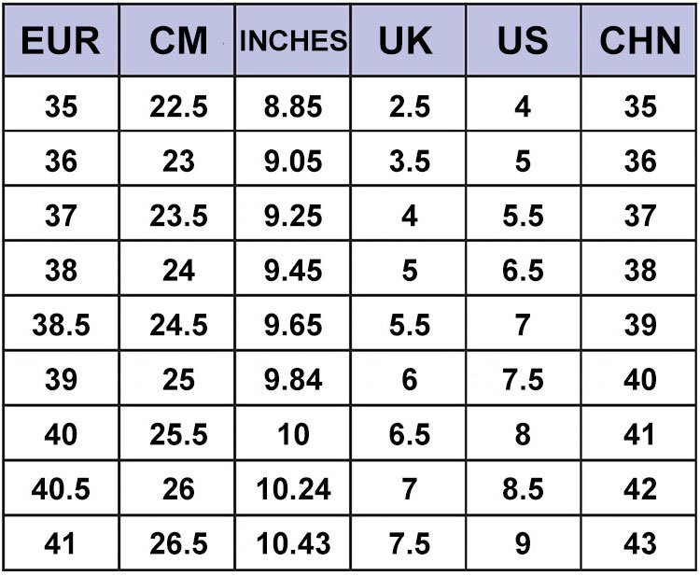The width and height of the screenshot is (700, 576).
Task: Select the 10.43 inches cell
Action: (293, 543)
